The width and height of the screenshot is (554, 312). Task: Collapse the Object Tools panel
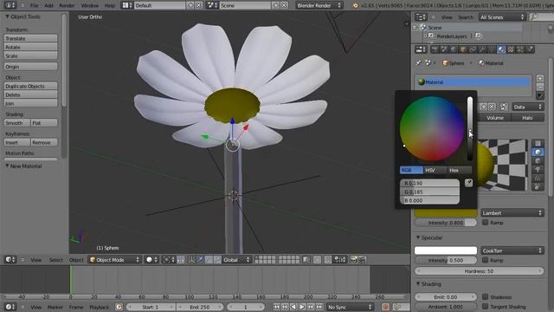(x=7, y=16)
